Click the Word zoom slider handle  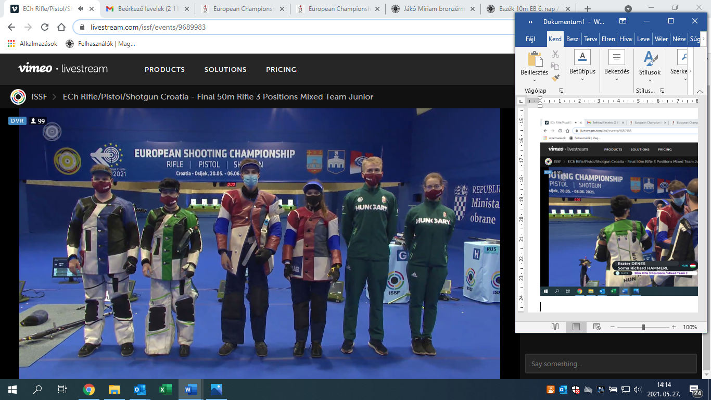coord(643,327)
